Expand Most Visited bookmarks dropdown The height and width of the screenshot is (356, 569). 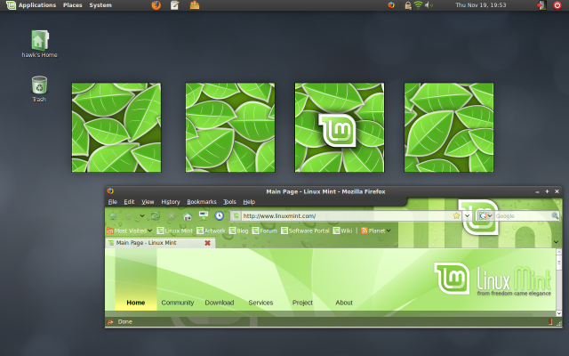[x=129, y=231]
